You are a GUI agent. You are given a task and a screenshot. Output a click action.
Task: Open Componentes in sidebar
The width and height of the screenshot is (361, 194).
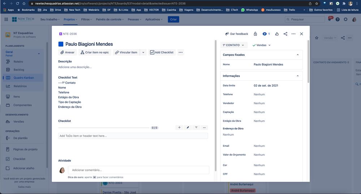click(23, 105)
